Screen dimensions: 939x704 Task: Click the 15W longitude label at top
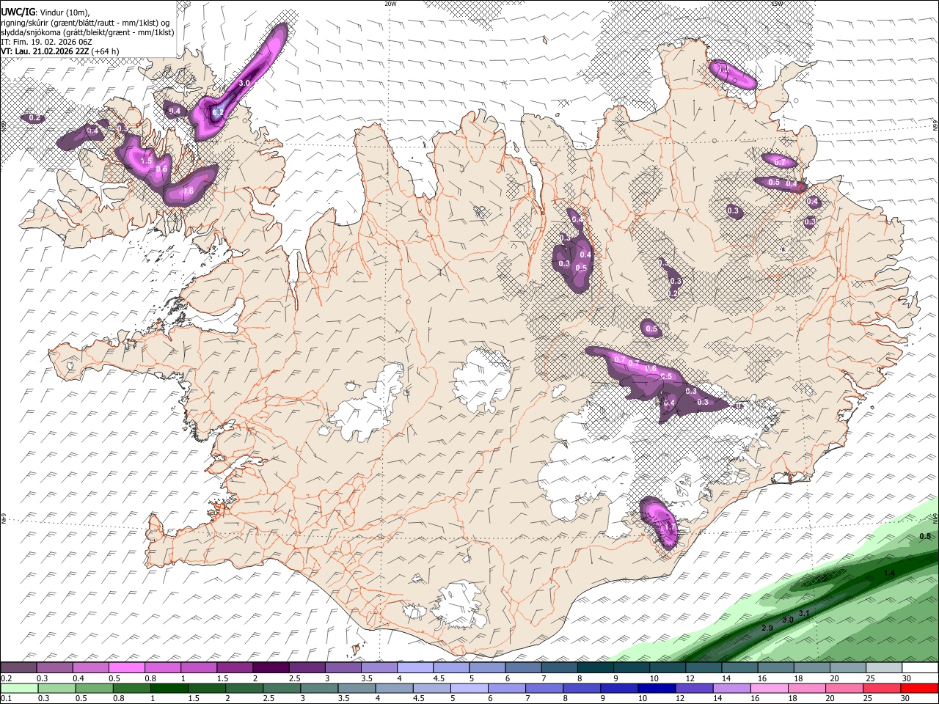[x=778, y=4]
